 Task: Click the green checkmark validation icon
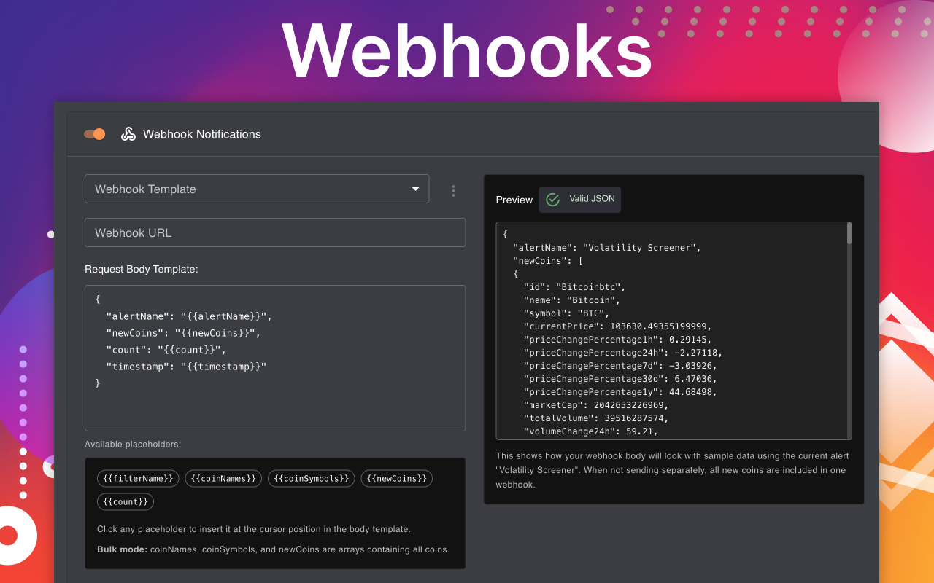553,200
